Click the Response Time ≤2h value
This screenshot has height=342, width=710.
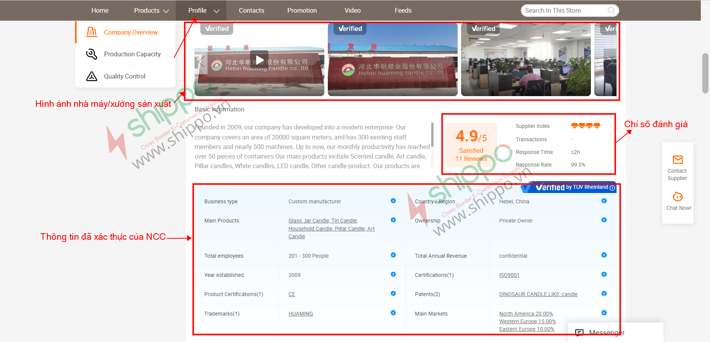coord(575,152)
